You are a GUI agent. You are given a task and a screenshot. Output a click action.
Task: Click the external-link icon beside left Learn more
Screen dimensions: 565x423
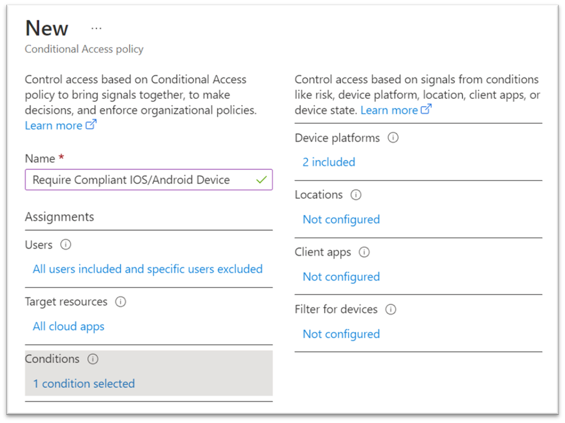91,125
